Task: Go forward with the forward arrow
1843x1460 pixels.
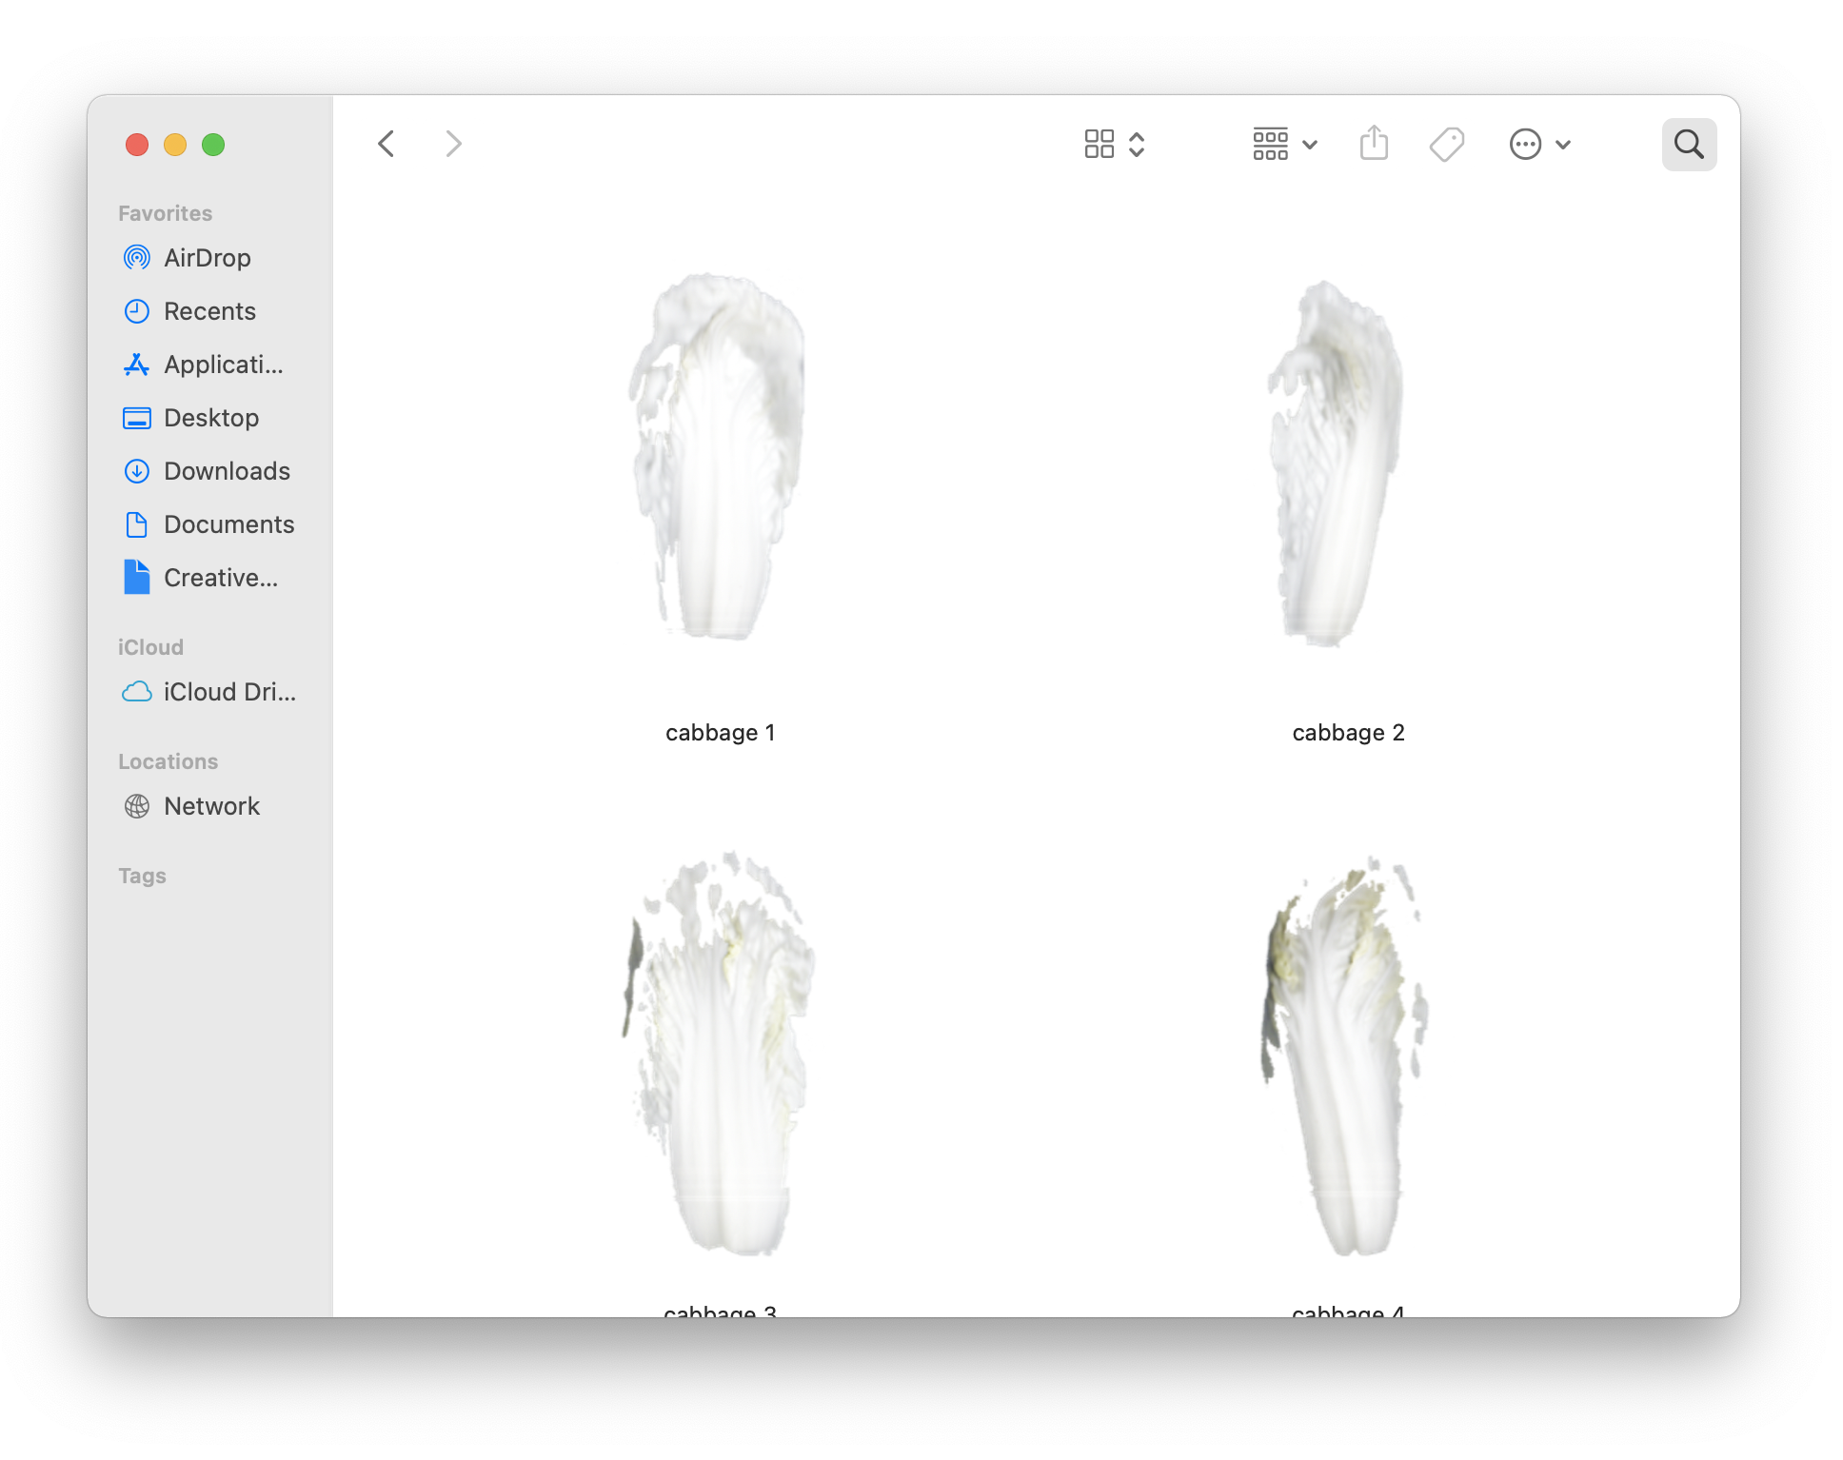Action: [453, 144]
